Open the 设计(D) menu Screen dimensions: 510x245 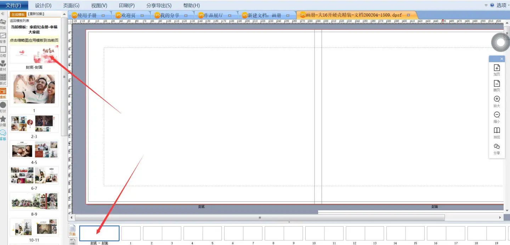coord(43,5)
